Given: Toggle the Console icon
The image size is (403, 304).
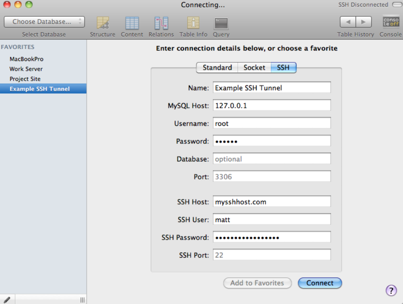Looking at the screenshot, I should tap(391, 22).
